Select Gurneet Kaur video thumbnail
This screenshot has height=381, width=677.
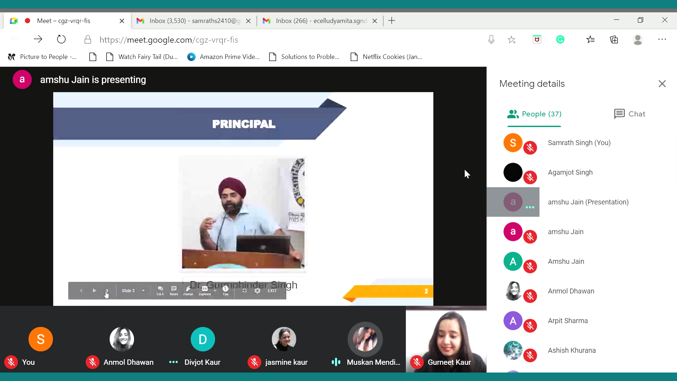point(446,339)
